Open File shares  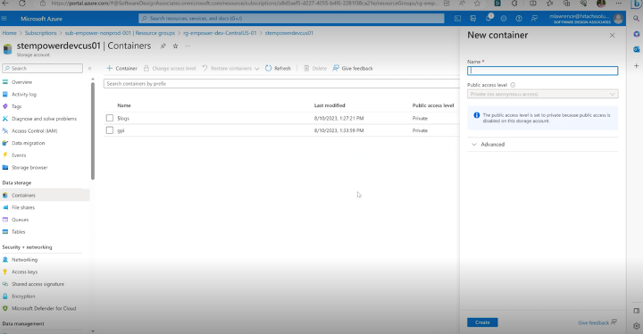pos(23,207)
